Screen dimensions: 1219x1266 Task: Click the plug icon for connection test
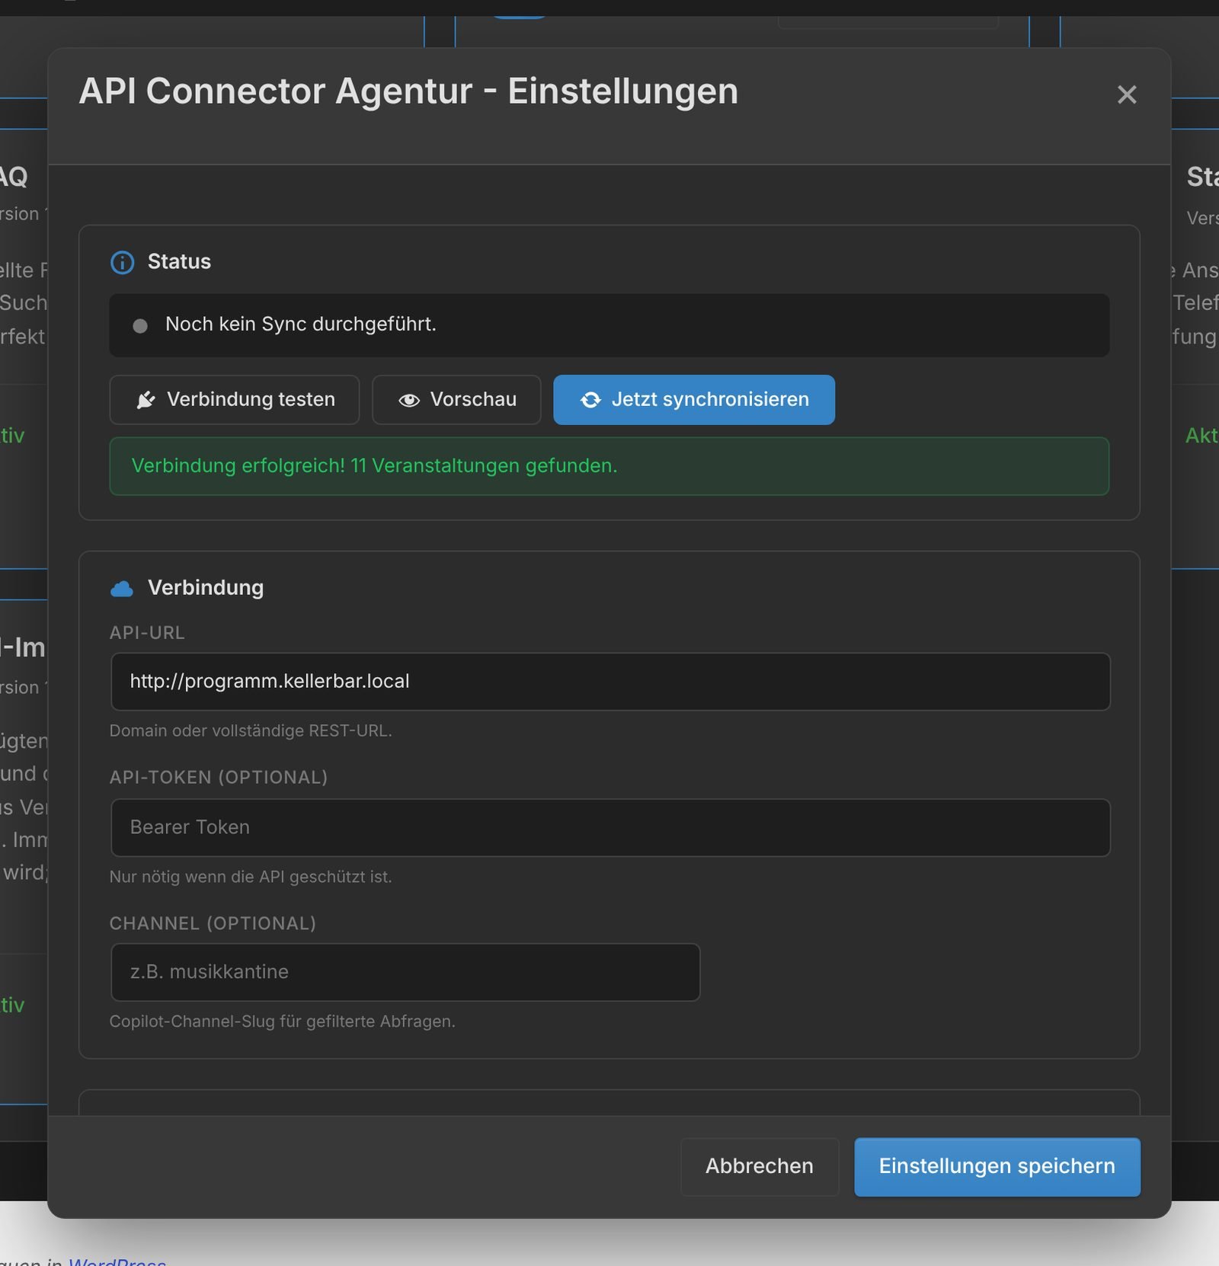pos(146,400)
